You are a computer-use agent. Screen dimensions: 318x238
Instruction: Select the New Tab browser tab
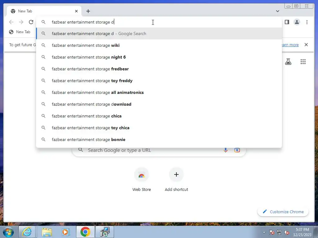coord(44,11)
